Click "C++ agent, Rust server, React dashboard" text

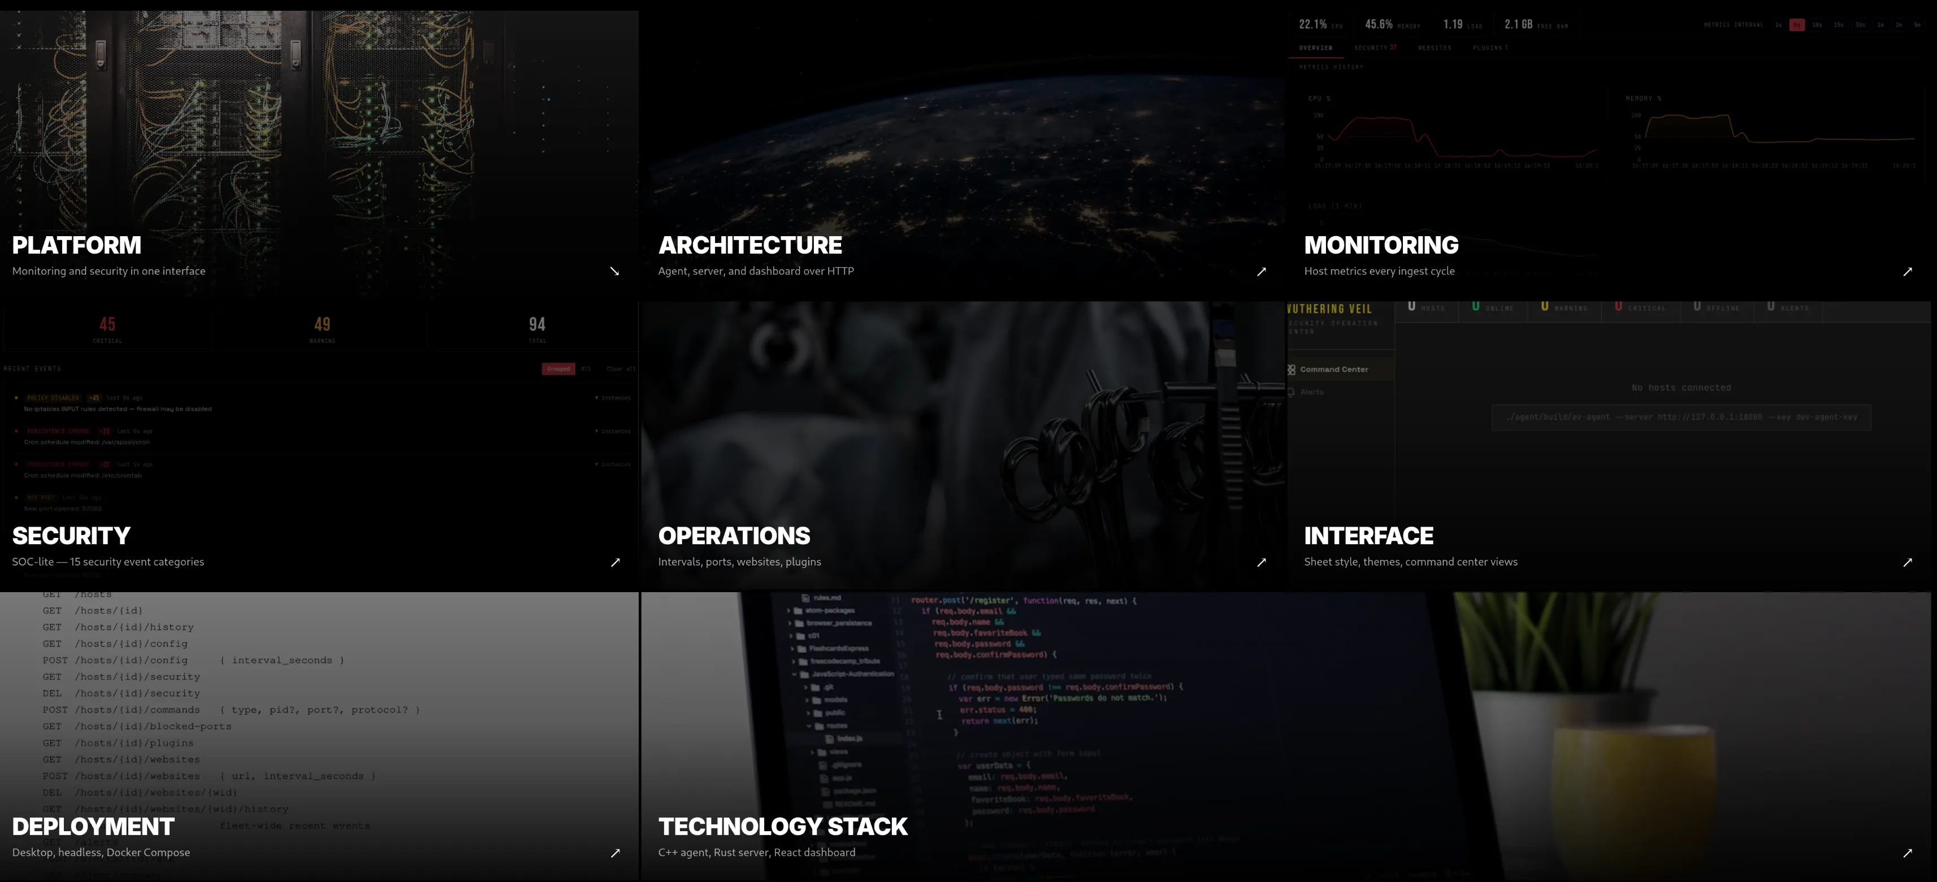point(756,853)
